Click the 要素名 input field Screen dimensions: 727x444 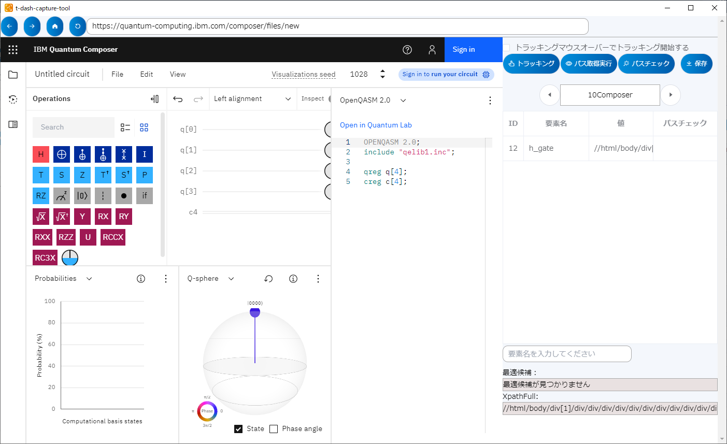[x=567, y=354]
